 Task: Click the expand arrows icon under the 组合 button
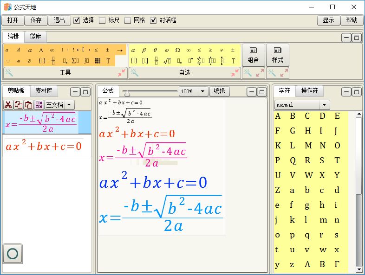click(260, 73)
